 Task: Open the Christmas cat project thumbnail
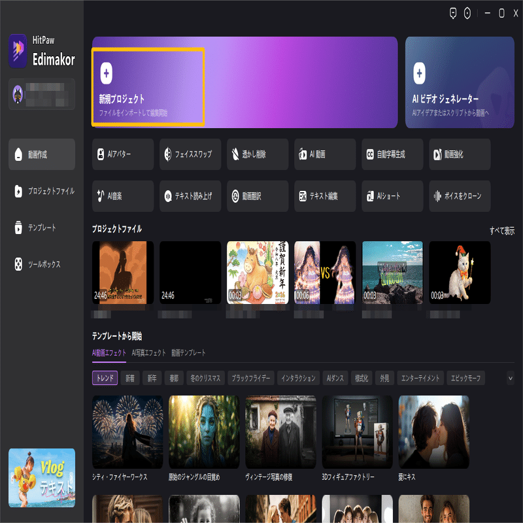[x=460, y=273]
